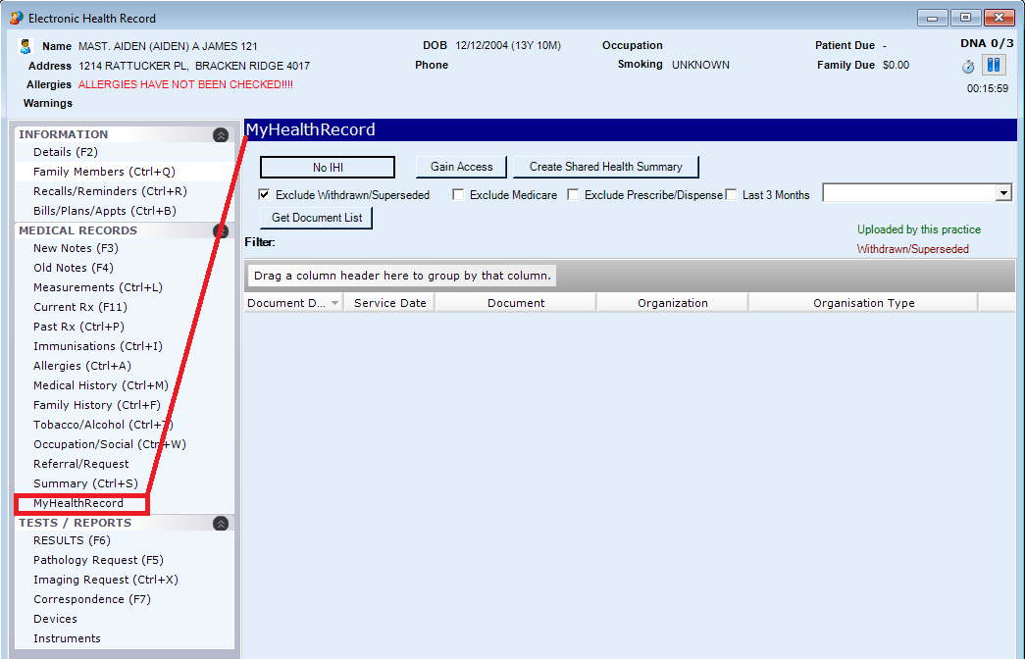
Task: Close the Electronic Health Record window
Action: coord(999,18)
